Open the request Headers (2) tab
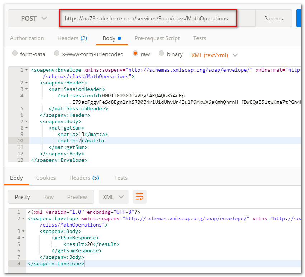 72,38
